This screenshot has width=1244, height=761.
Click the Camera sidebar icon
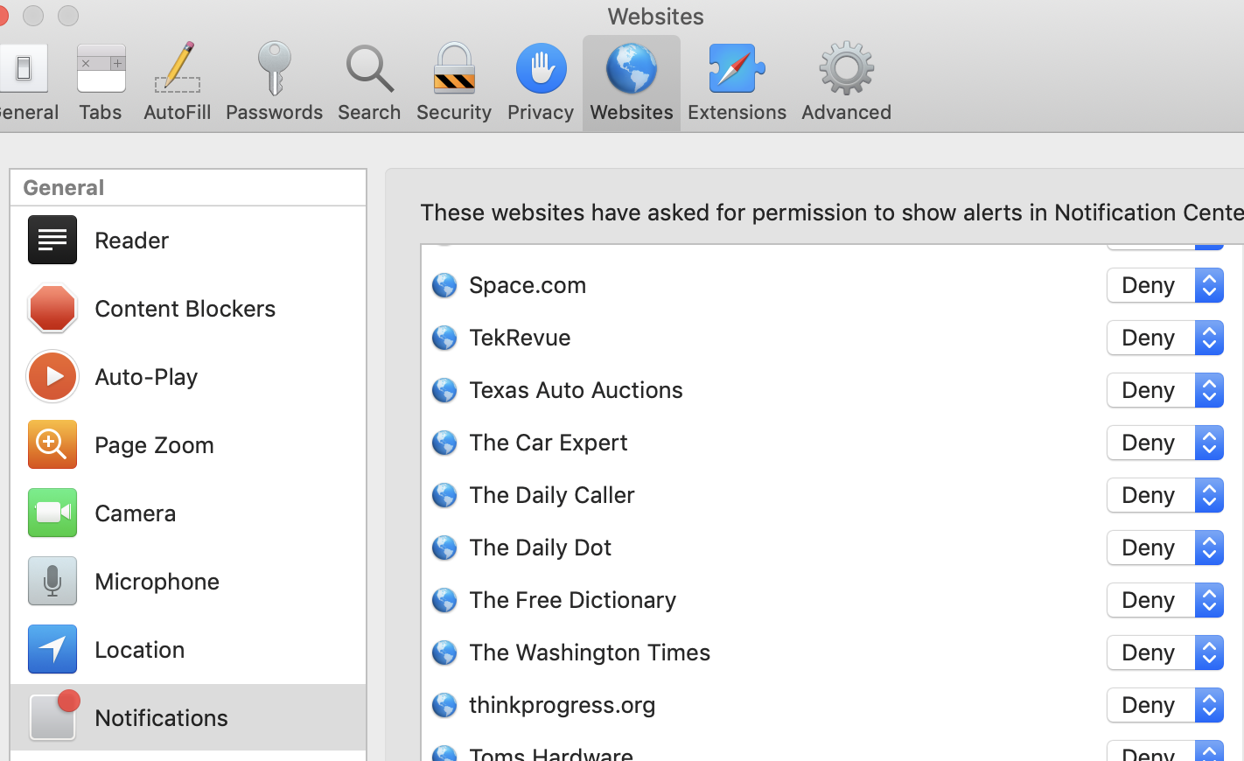pos(52,513)
